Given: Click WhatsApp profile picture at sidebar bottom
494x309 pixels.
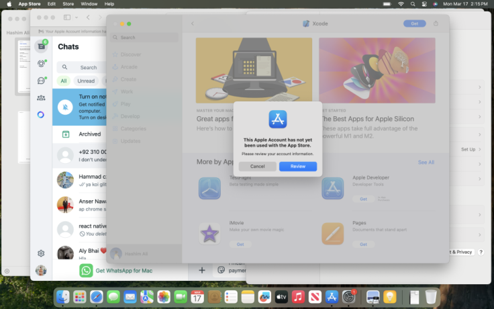Looking at the screenshot, I should tap(41, 270).
